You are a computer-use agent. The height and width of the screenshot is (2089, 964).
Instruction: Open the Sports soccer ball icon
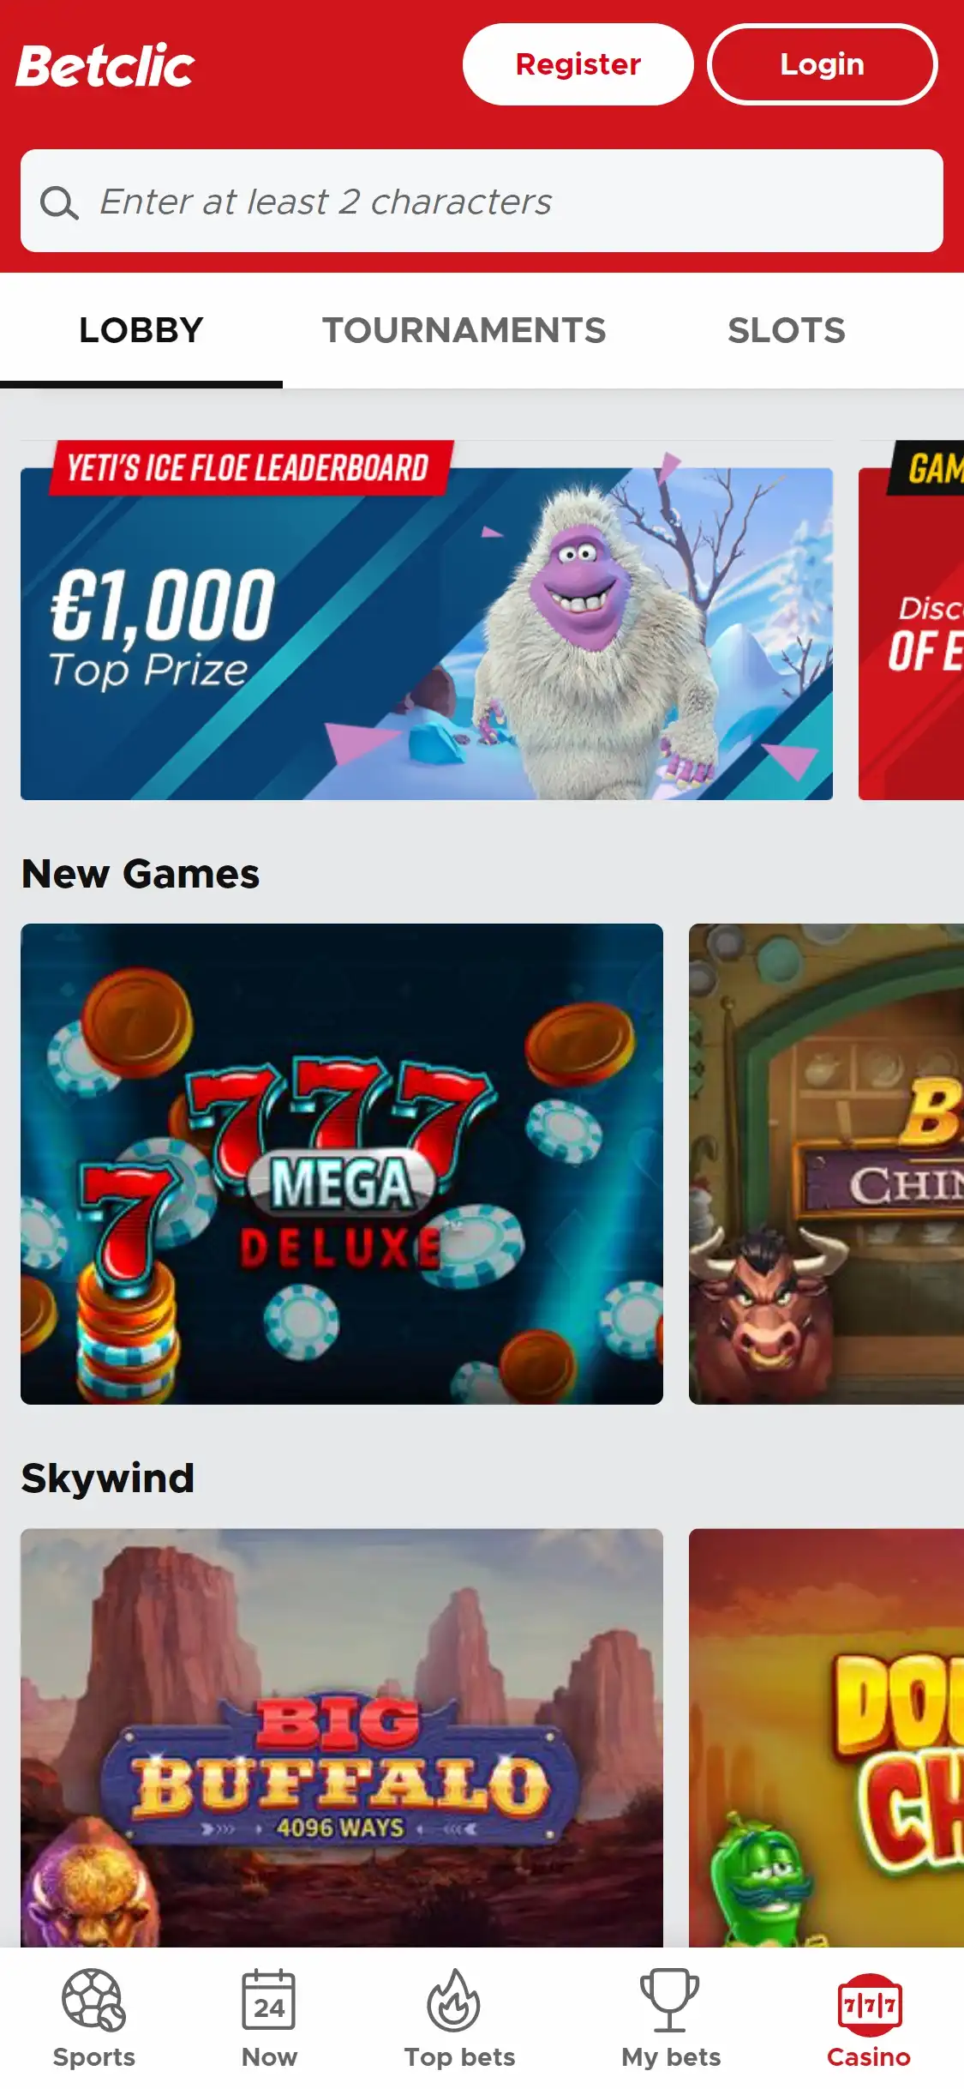(x=93, y=2000)
